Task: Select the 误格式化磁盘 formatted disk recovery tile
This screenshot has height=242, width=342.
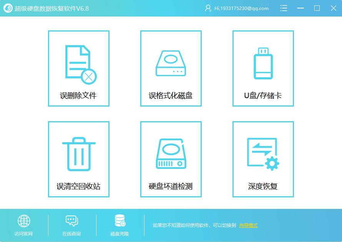Action: coord(171,68)
